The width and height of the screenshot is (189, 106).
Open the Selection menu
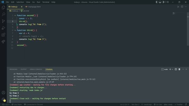tap(20, 2)
